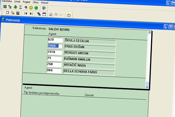Select the name KAŠMAN AMALIJA
The image size is (175, 117).
[77, 59]
